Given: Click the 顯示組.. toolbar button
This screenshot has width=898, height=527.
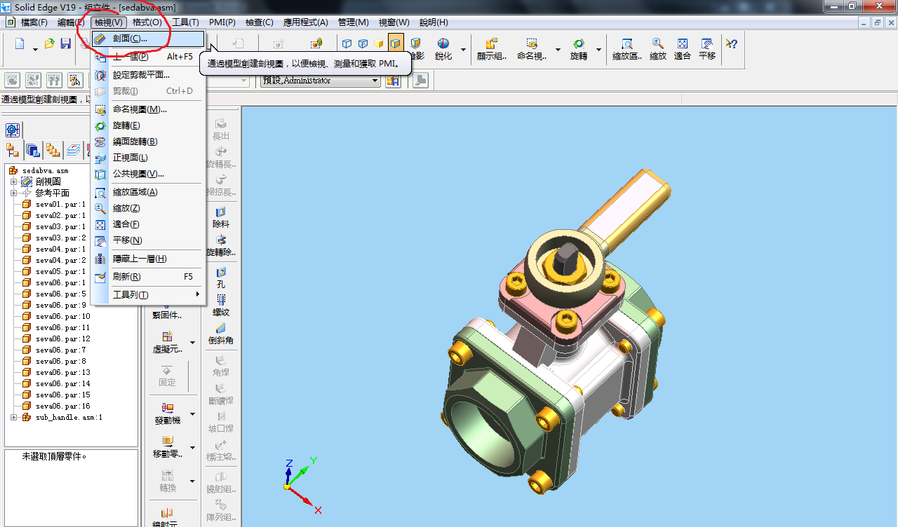Looking at the screenshot, I should pyautogui.click(x=492, y=48).
